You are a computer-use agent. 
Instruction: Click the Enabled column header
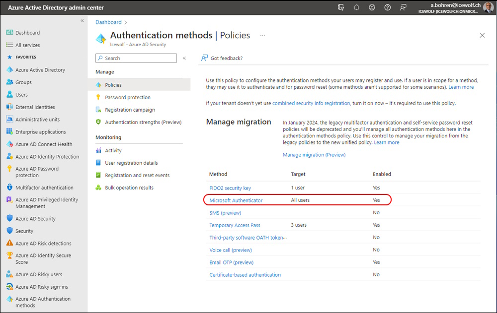tap(382, 174)
